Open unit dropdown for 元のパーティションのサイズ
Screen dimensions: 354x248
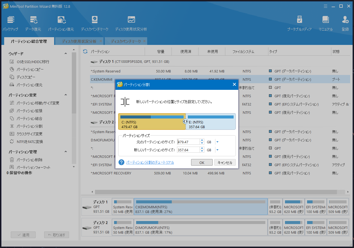tap(217, 142)
